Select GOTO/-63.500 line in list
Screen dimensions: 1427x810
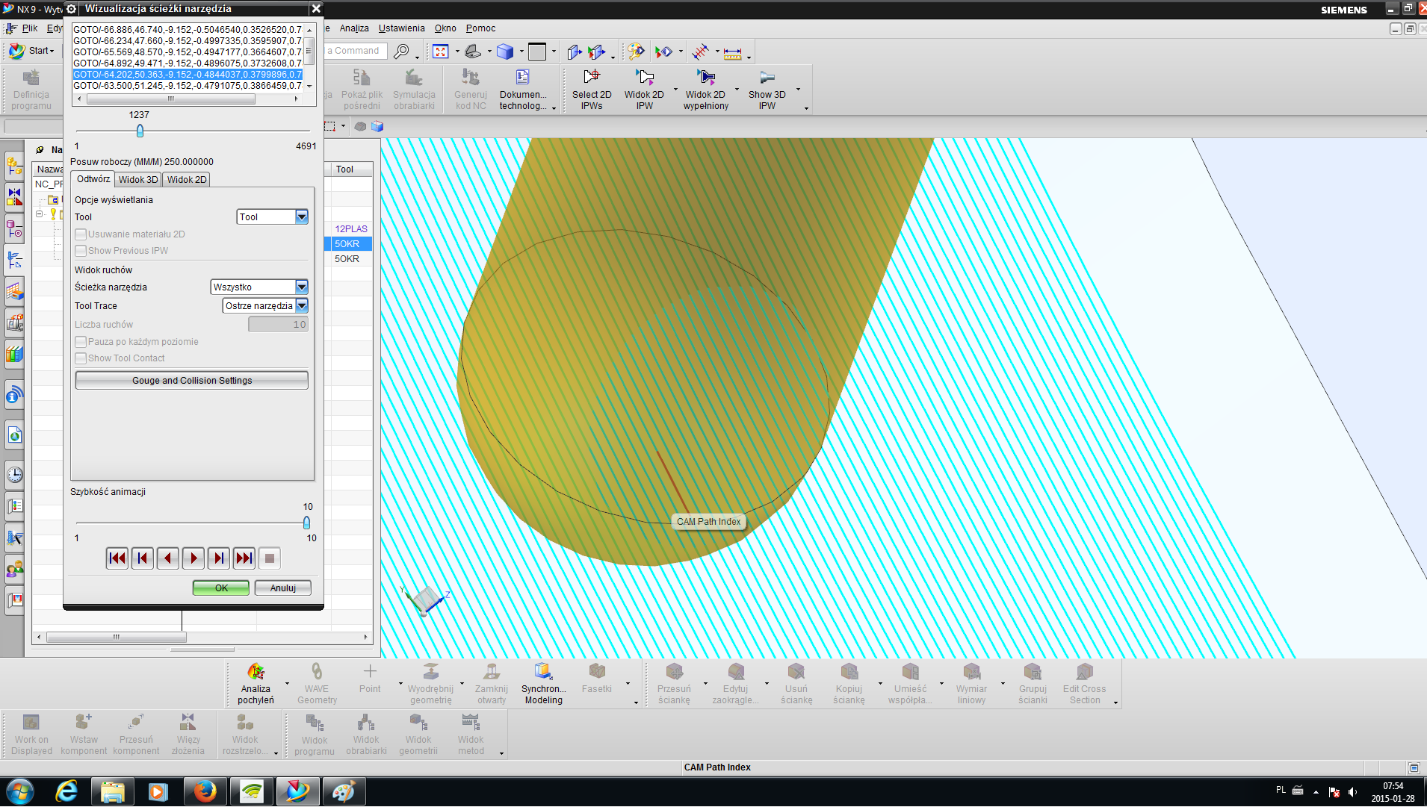[x=188, y=86]
